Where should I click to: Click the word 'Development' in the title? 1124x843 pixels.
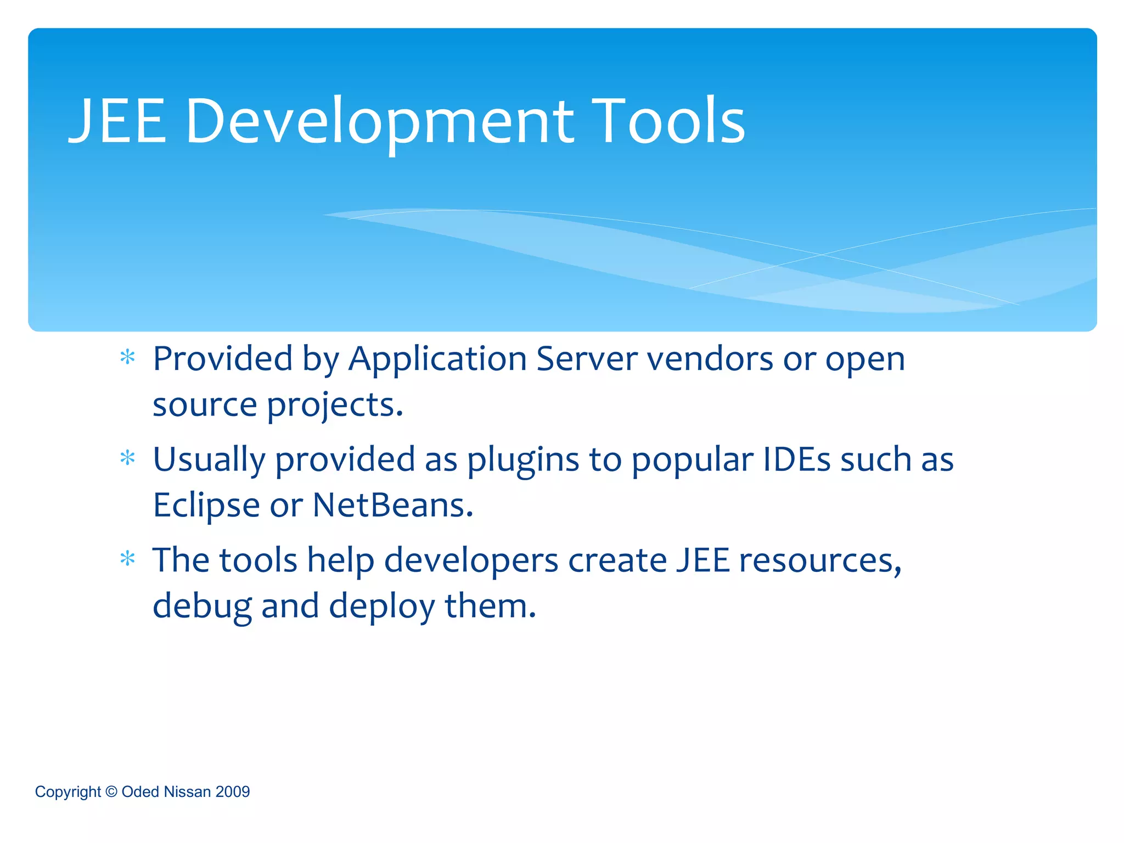(x=380, y=121)
